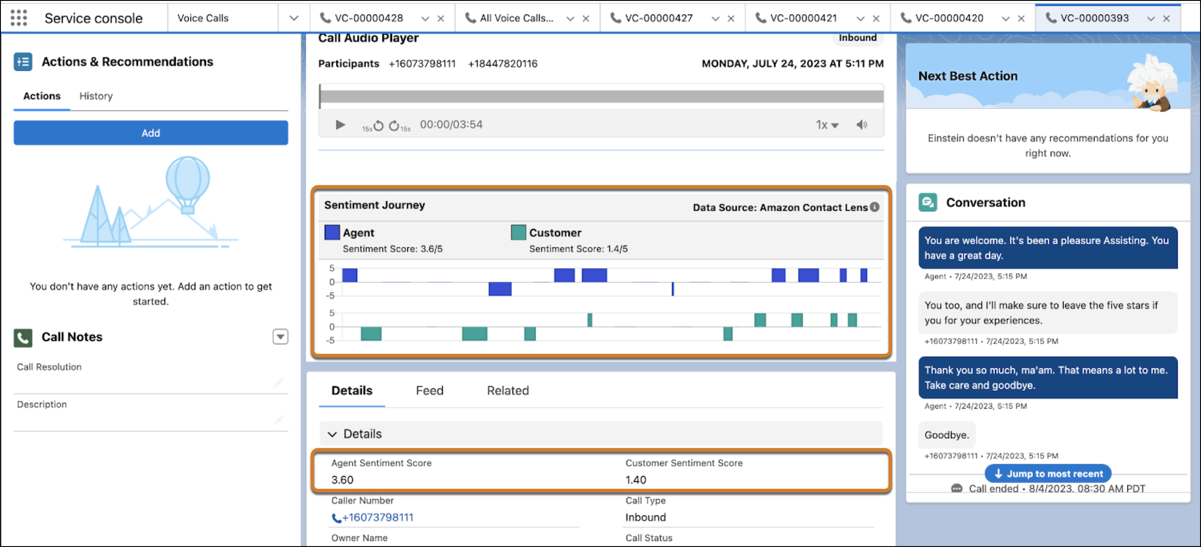Open the Related tab

point(507,390)
